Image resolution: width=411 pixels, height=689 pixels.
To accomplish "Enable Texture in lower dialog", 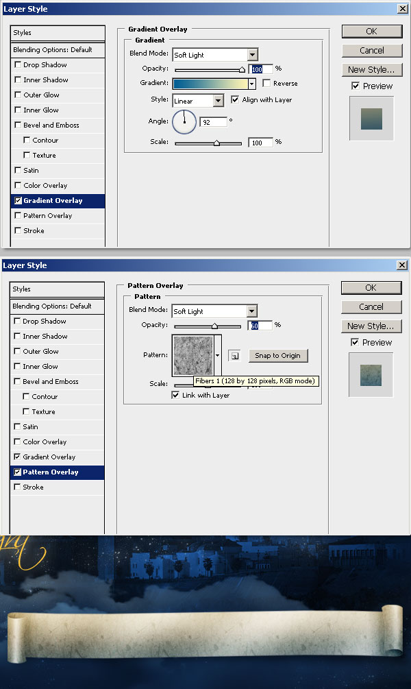I will click(26, 411).
